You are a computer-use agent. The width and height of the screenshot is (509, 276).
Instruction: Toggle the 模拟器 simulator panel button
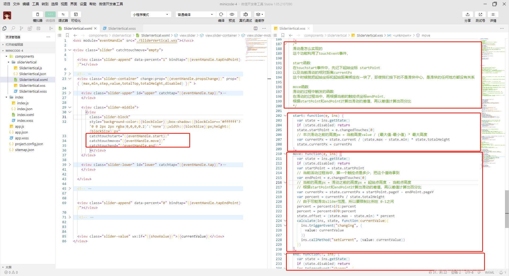[x=38, y=14]
